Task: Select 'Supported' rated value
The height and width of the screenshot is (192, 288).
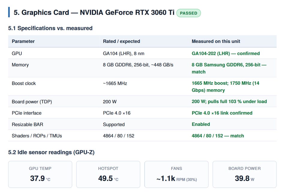Action: [114, 124]
